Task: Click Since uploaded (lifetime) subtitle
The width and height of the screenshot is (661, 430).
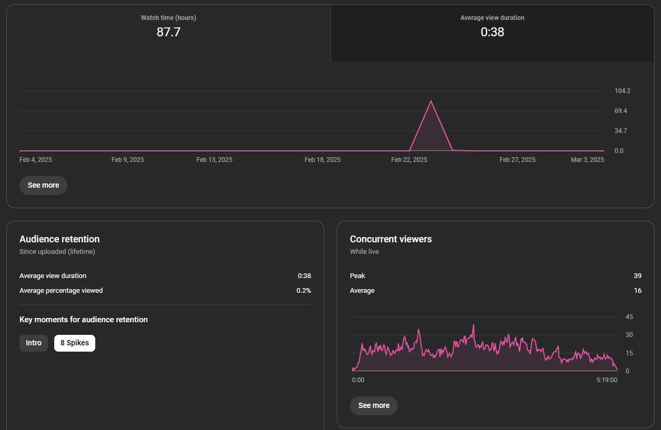Action: (x=57, y=252)
